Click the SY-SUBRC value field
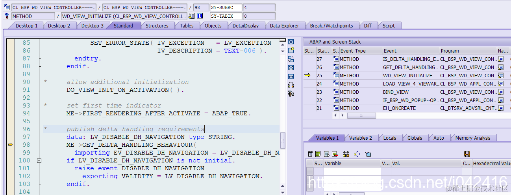The width and height of the screenshot is (511, 195). click(259, 7)
